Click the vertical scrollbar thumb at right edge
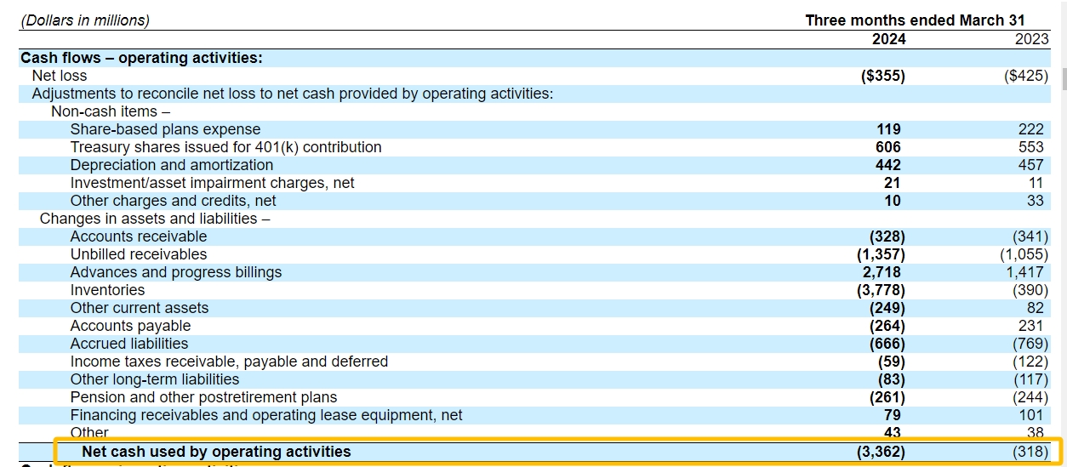The width and height of the screenshot is (1067, 467). click(1064, 77)
